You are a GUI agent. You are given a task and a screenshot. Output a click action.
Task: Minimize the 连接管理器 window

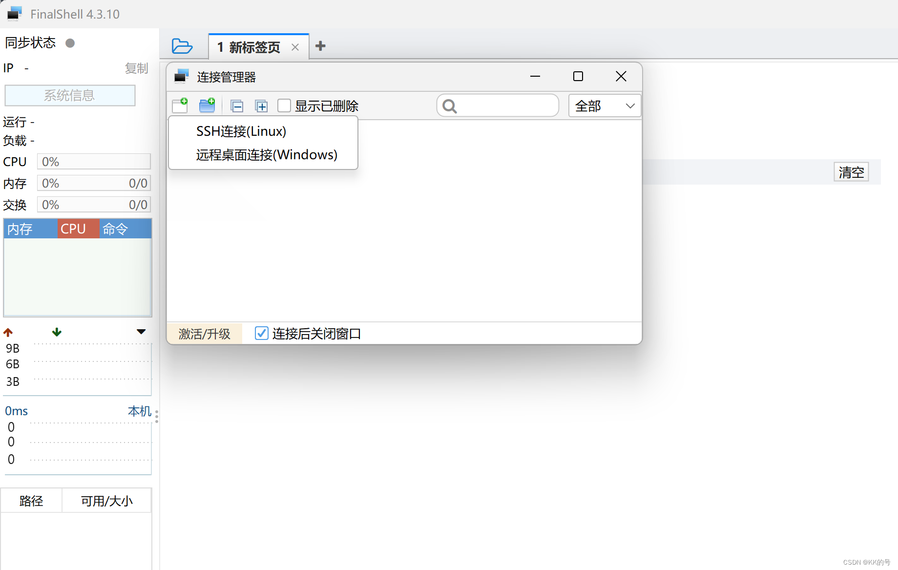pyautogui.click(x=535, y=77)
